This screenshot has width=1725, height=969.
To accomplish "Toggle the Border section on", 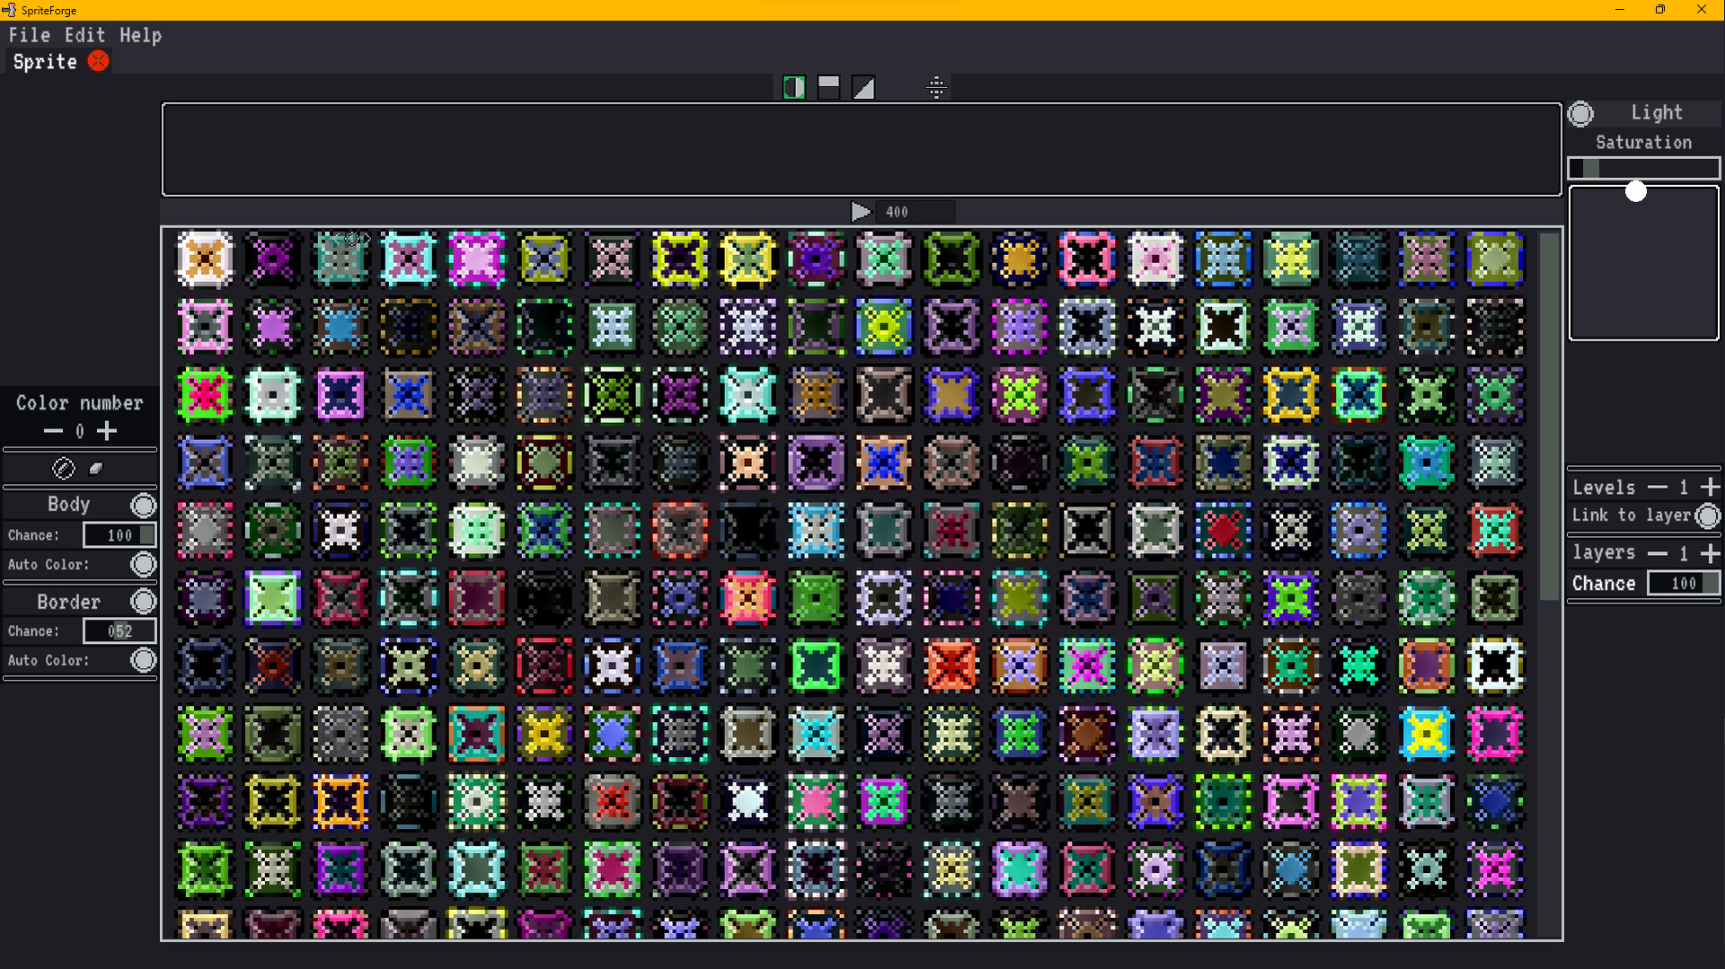I will tap(144, 601).
